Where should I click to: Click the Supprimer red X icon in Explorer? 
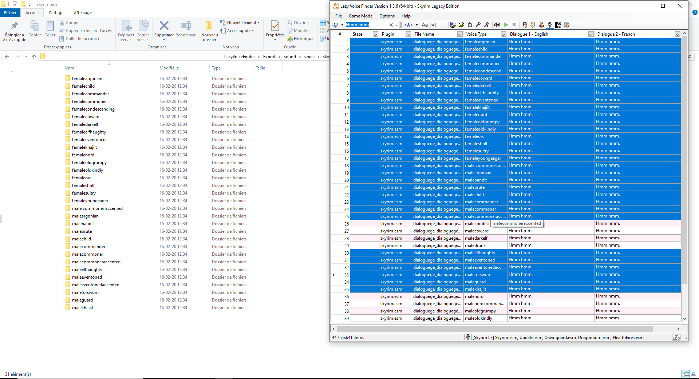pos(164,25)
